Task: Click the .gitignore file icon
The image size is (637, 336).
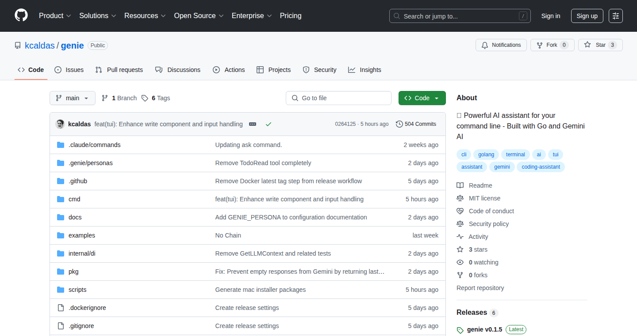Action: pos(61,326)
